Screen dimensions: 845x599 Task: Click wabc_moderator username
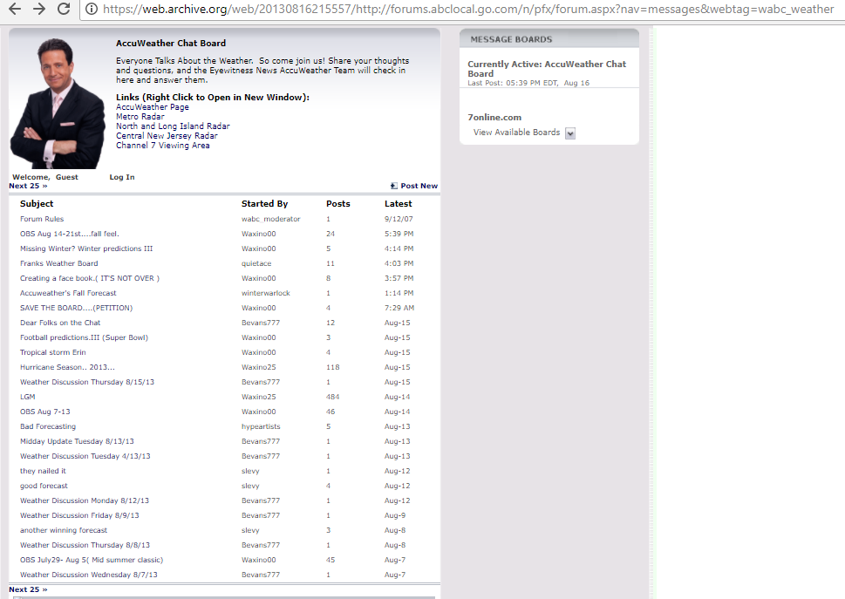(x=270, y=219)
